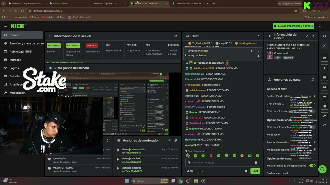This screenshot has width=330, height=185.
Task: Click Inicia la transmisión en directo button
Action: (293, 26)
